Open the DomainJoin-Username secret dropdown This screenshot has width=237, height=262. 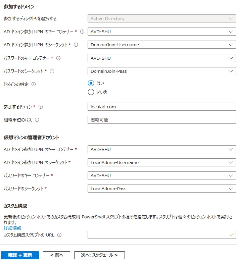pyautogui.click(x=161, y=45)
